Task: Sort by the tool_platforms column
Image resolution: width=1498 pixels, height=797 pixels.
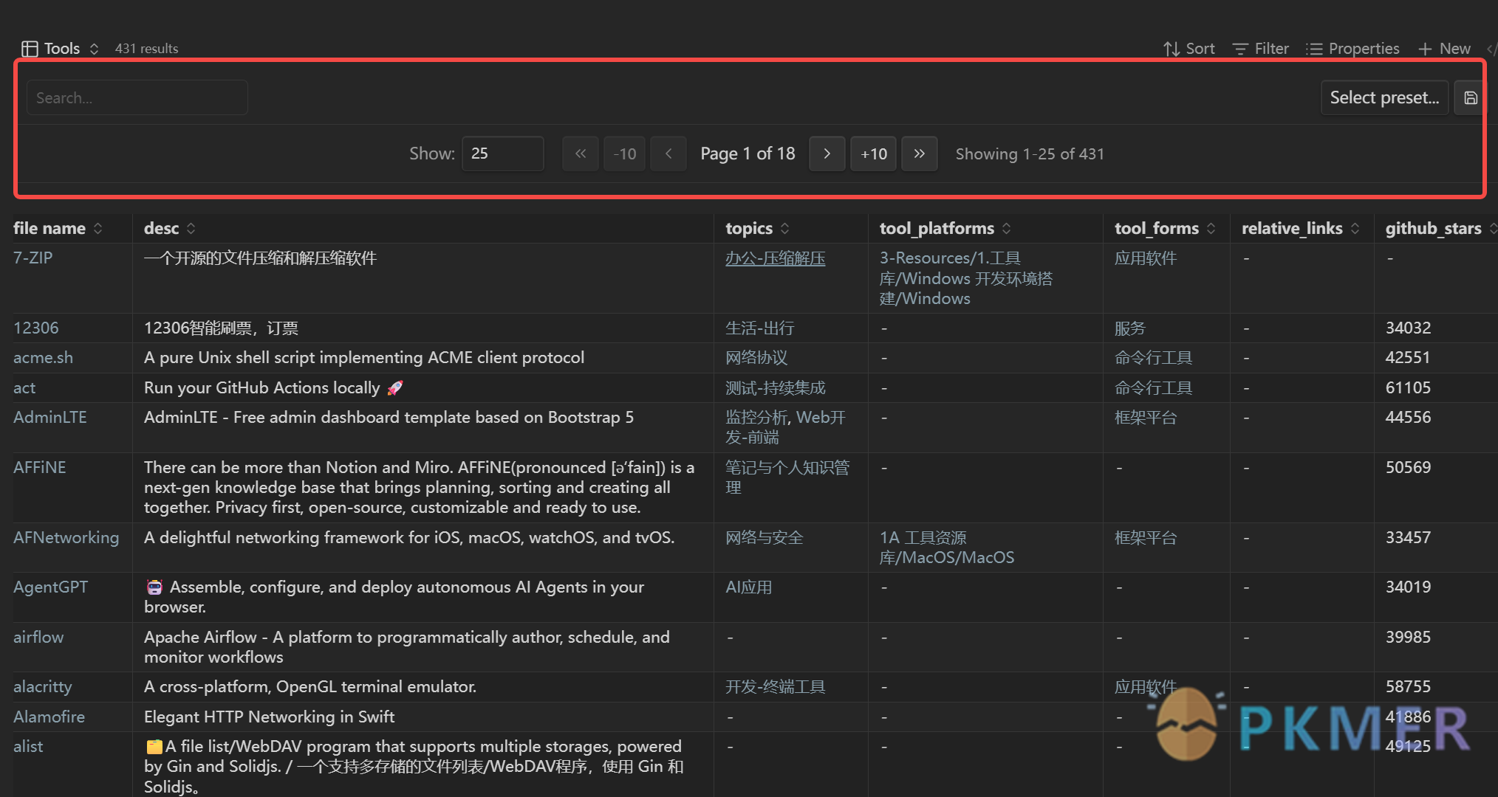Action: coord(945,229)
